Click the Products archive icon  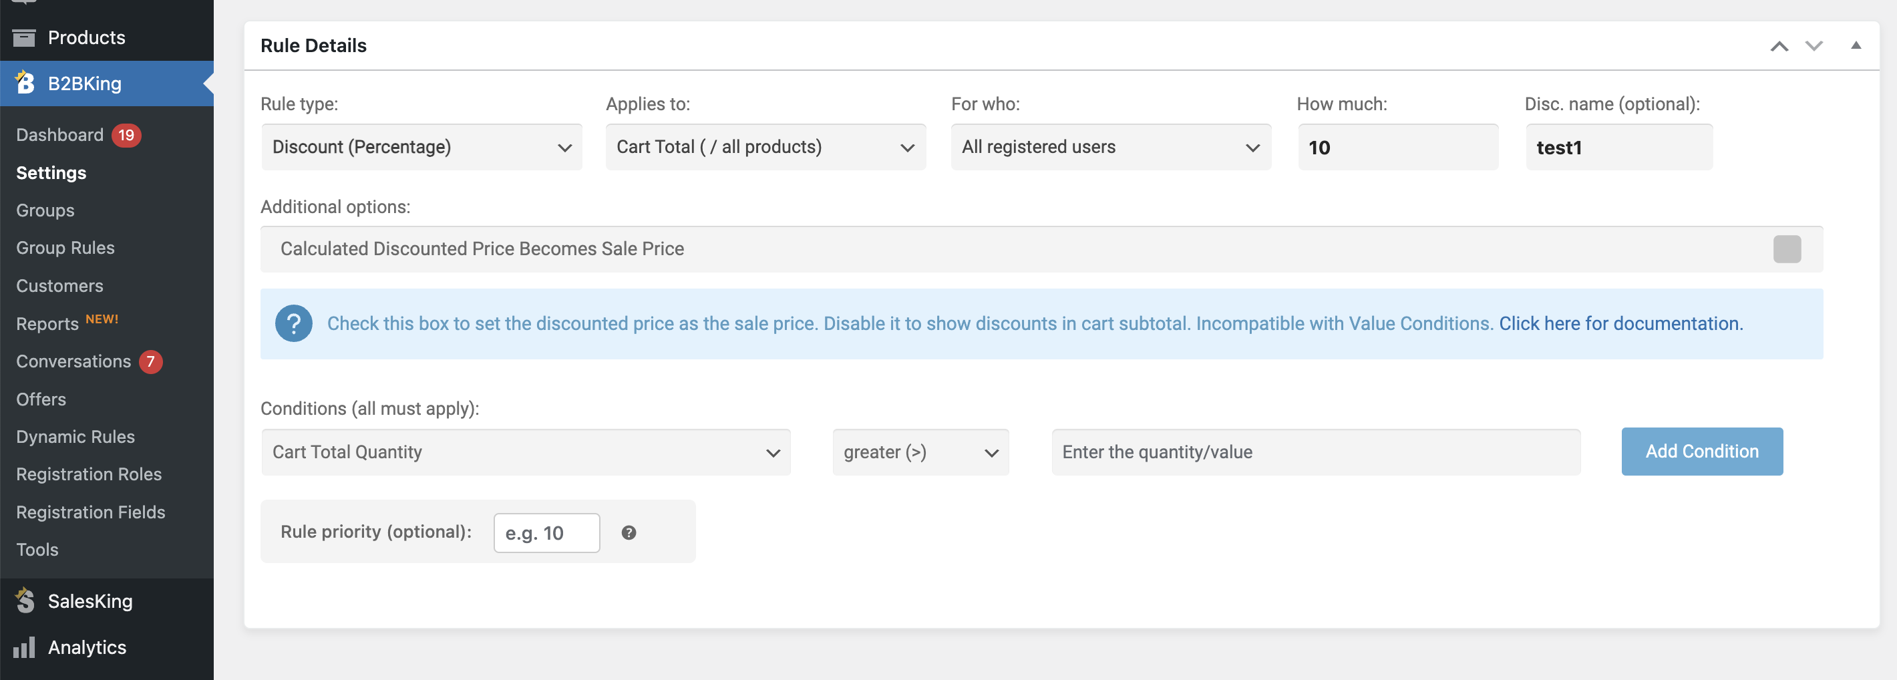point(24,37)
